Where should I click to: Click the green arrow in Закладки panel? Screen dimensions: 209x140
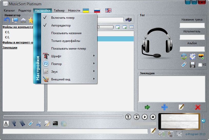pos(147,107)
